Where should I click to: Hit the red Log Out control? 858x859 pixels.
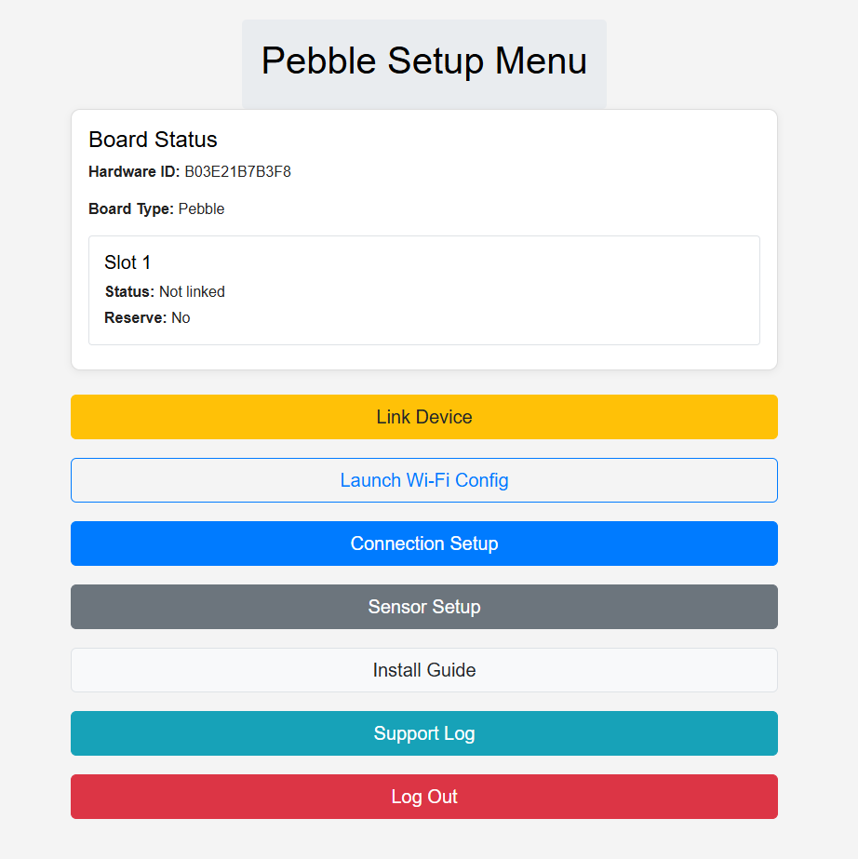click(424, 797)
